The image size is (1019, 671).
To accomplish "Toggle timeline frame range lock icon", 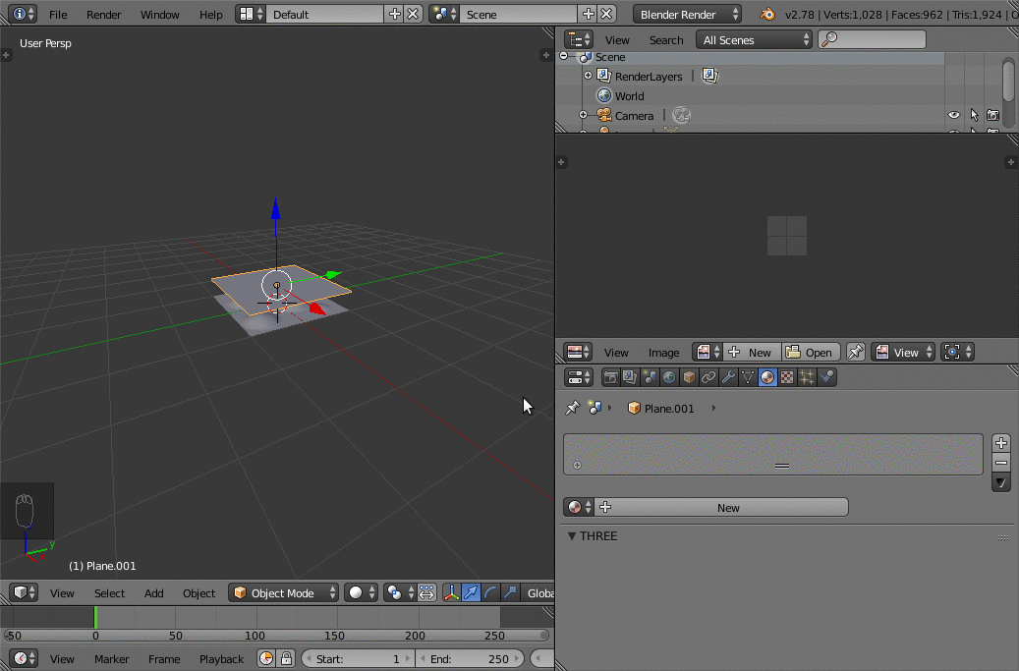I will 286,658.
